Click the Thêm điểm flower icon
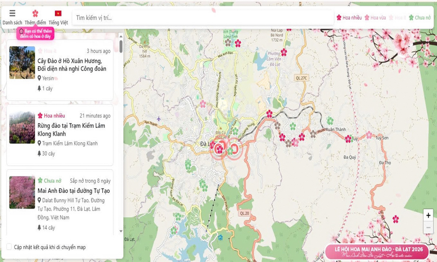Viewport: 437px width, 262px height. pyautogui.click(x=35, y=14)
